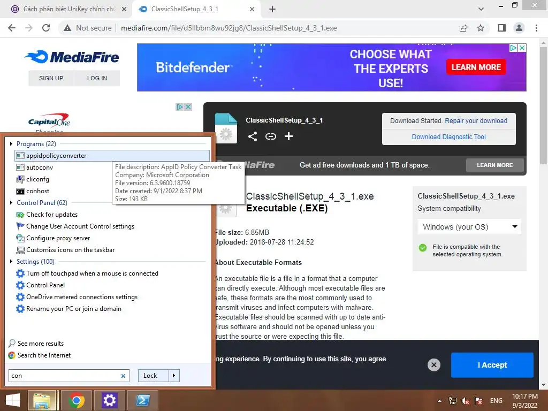Click the plus add-to-account icon

pos(288,136)
